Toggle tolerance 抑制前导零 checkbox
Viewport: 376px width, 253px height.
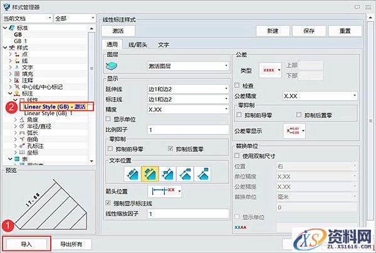239,115
